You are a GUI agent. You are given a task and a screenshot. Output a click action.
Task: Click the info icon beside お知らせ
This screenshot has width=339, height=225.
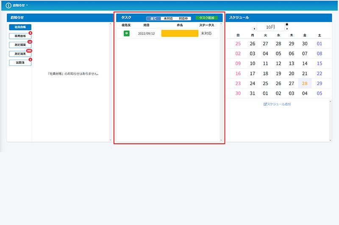coord(8,5)
